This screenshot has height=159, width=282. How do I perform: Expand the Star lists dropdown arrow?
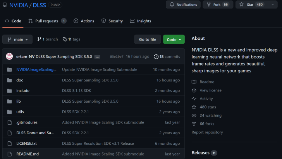coord(273,5)
